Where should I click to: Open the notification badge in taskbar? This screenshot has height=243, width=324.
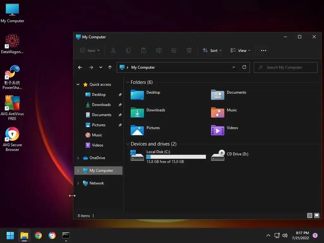[x=315, y=235]
